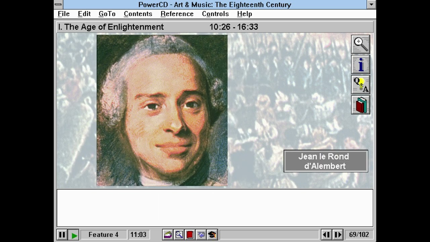The image size is (430, 242).
Task: Click the 69/102 frame counter
Action: pyautogui.click(x=359, y=235)
